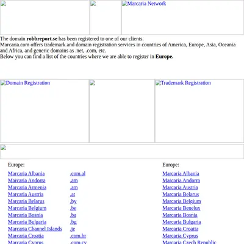244x244 pixels.
Task: Open Marcaria Bulgaria link beside .bg
Action: tap(27, 222)
